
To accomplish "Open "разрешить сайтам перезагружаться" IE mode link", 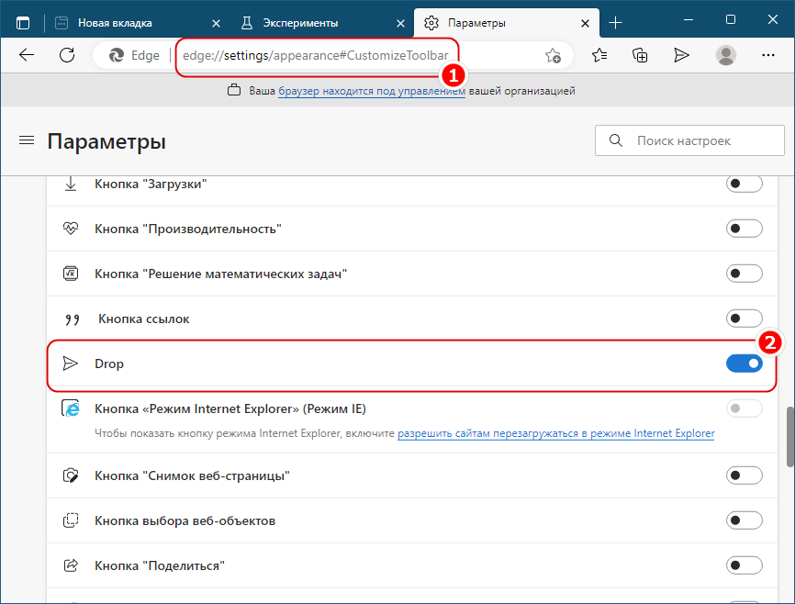I will point(556,433).
